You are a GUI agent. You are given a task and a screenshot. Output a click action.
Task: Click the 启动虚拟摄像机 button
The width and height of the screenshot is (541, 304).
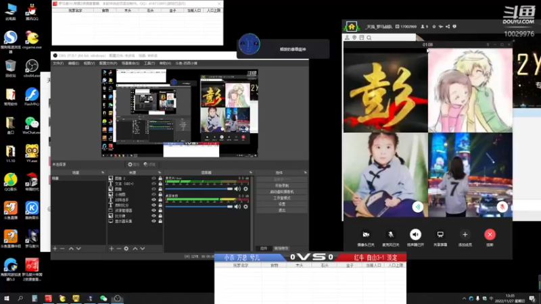click(282, 192)
